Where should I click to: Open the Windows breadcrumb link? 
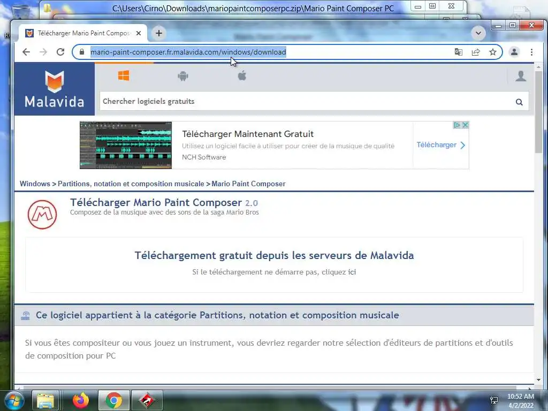tap(35, 184)
